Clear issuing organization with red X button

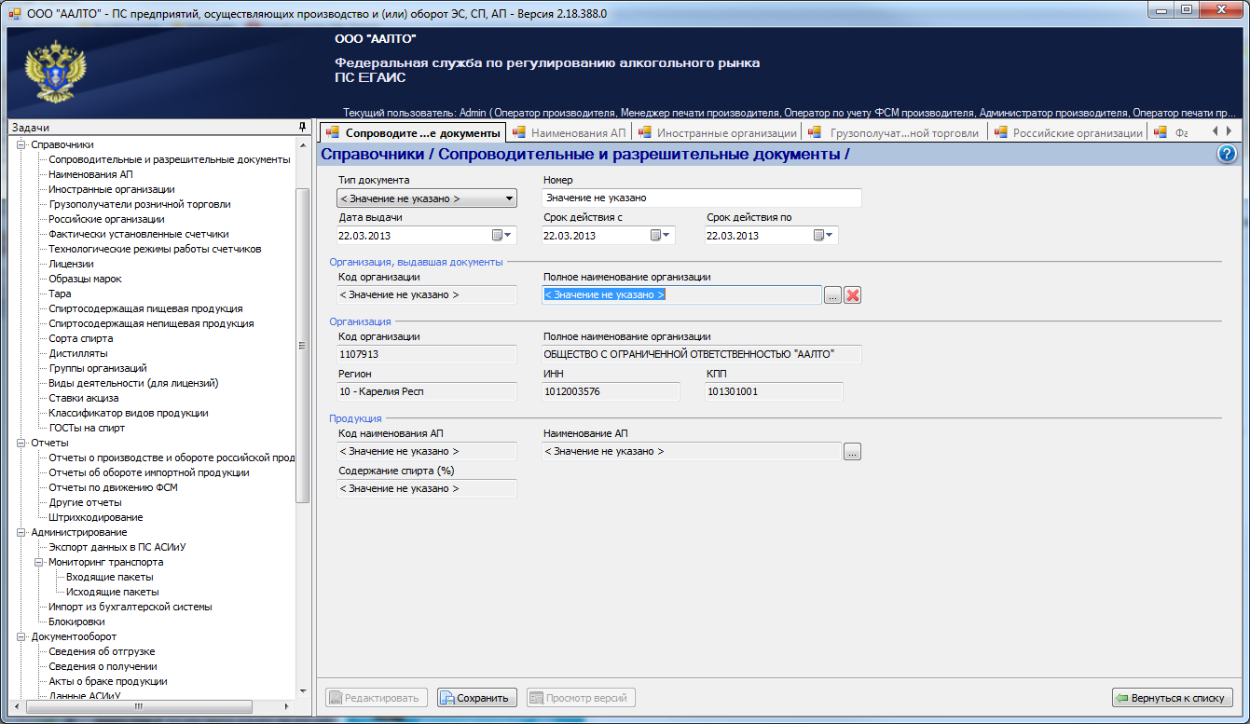(x=852, y=294)
